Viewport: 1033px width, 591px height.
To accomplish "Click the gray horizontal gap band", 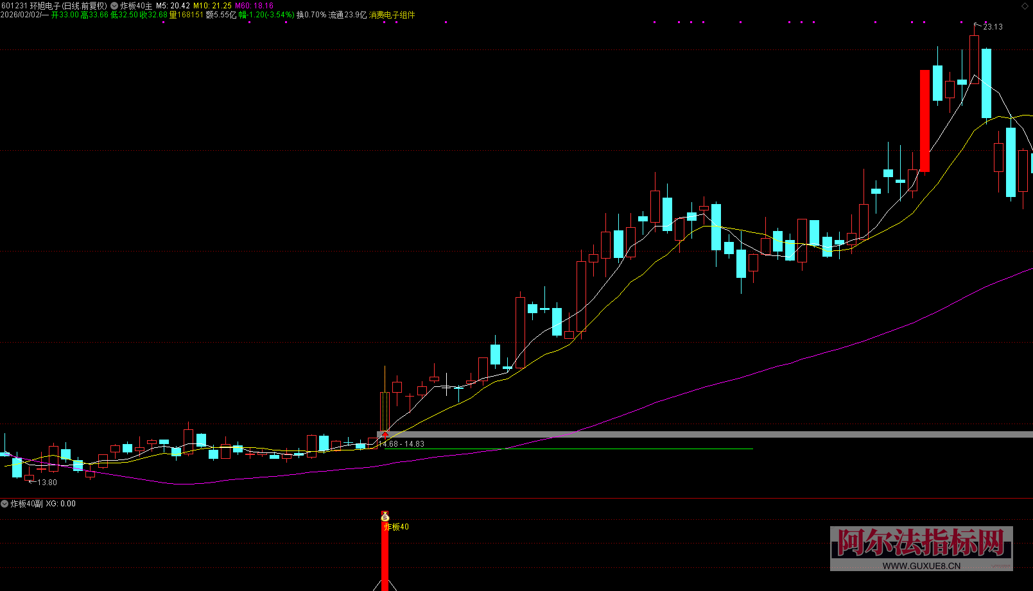I will 706,434.
